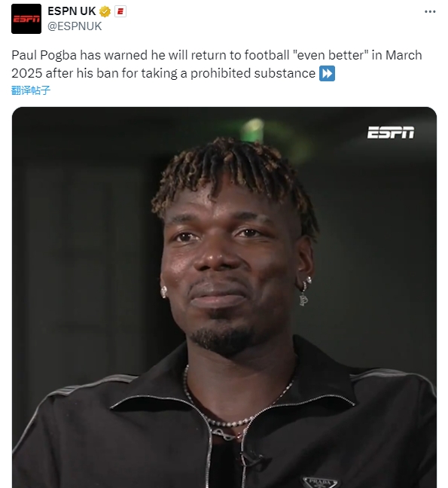Open the ESPN UK display name link
Screen dimensions: 448x488
(72, 11)
